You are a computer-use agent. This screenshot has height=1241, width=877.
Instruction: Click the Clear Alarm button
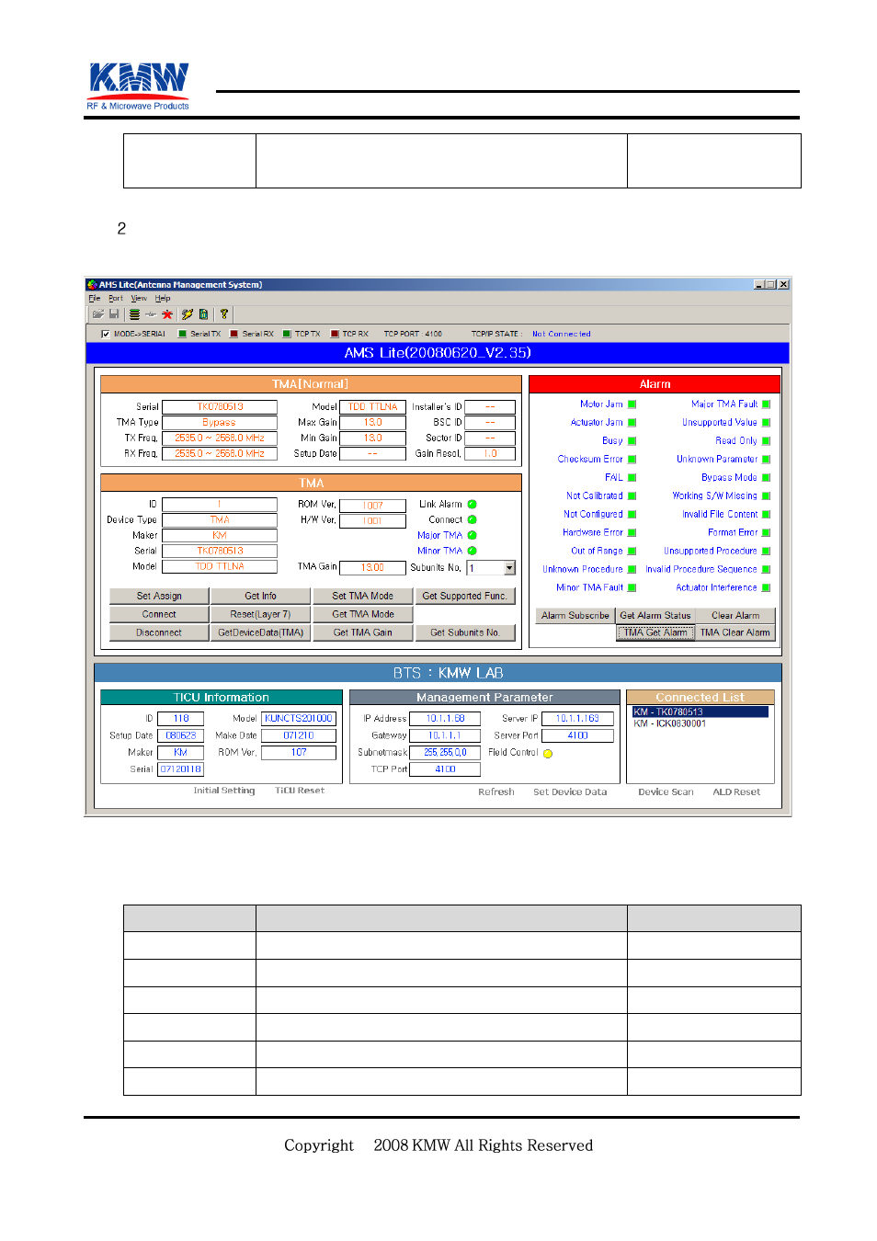coord(735,616)
